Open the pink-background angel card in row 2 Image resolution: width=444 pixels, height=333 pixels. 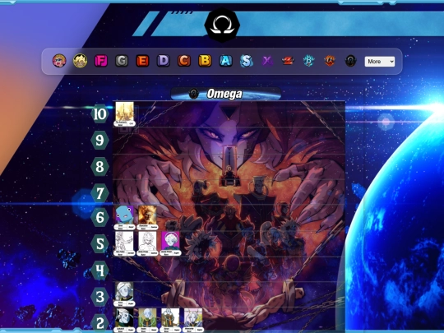pyautogui.click(x=193, y=321)
